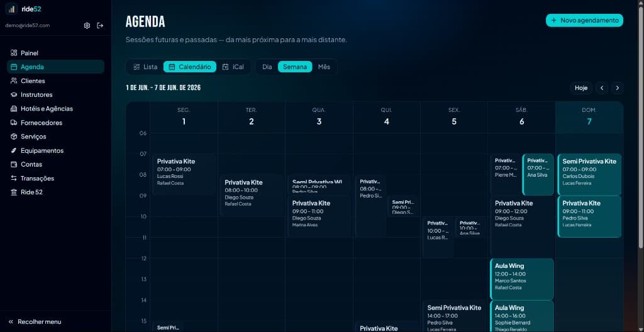This screenshot has height=332, width=644.
Task: Click the plus icon on Novo agendamento
Action: [553, 20]
